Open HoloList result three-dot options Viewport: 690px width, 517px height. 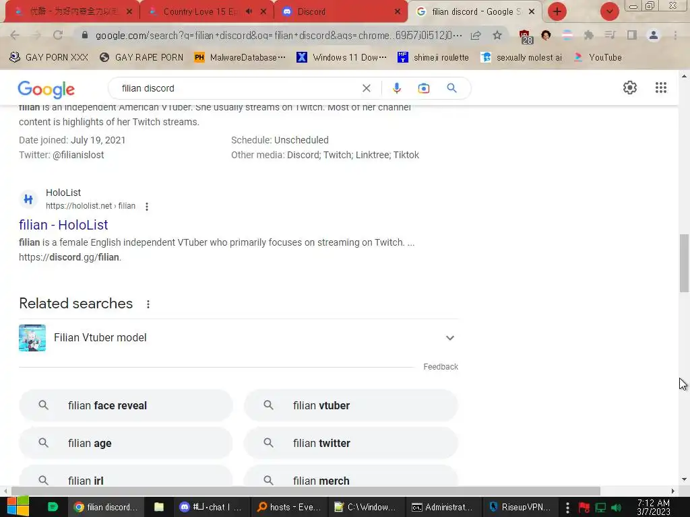146,206
